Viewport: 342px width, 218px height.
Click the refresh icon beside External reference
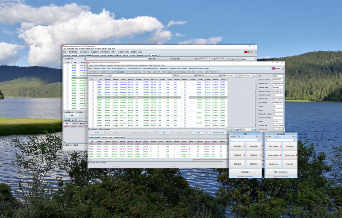coord(89,75)
